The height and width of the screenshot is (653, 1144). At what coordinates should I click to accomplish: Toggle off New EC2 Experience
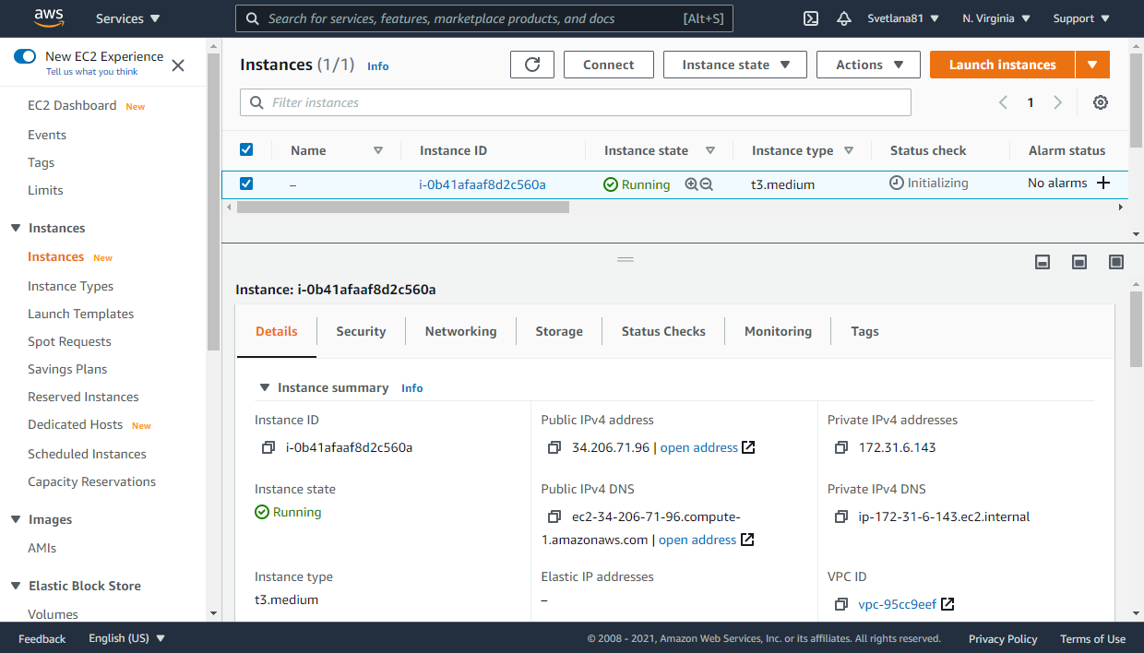click(24, 56)
